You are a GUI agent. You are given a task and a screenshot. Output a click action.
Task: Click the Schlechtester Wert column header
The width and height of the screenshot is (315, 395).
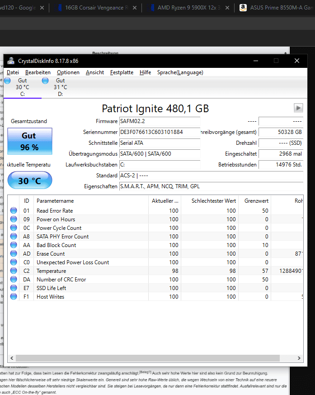coord(210,201)
